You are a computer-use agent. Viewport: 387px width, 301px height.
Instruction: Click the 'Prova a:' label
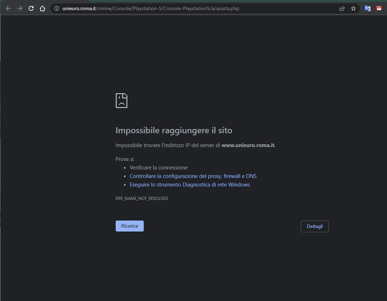pyautogui.click(x=125, y=159)
